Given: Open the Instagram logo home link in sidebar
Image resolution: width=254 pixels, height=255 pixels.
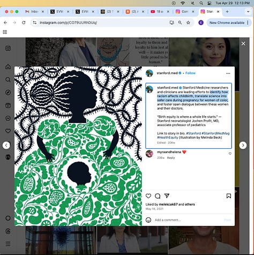Looking at the screenshot, I should [x=8, y=48].
